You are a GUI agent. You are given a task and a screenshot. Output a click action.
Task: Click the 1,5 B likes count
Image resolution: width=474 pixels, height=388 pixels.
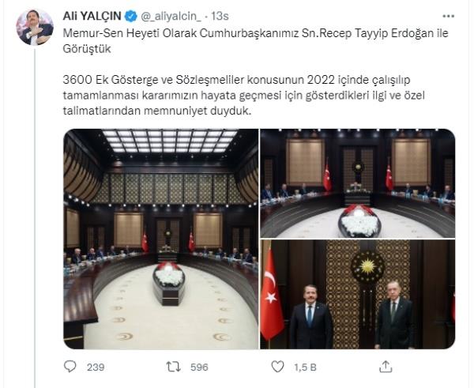tap(305, 367)
